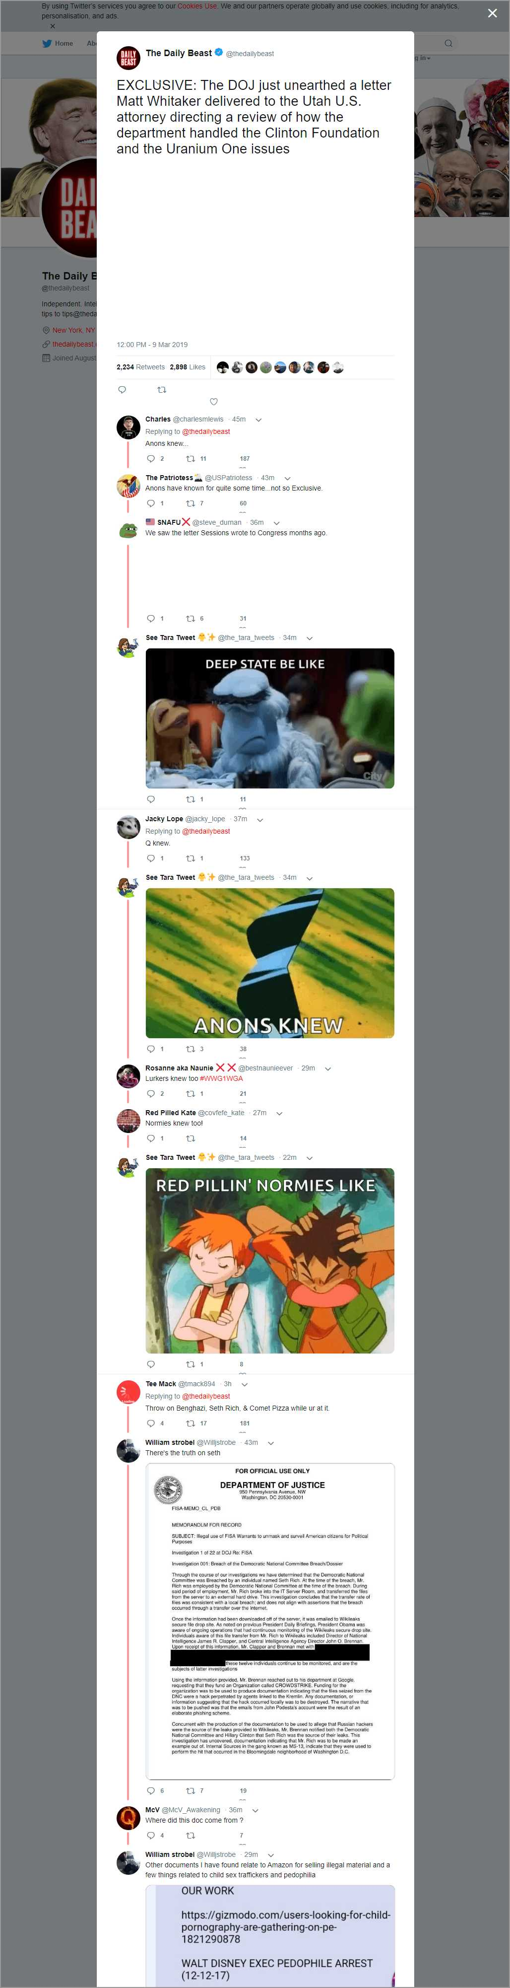This screenshot has width=510, height=1988.
Task: View 2,234 Retweets list
Action: click(x=140, y=367)
